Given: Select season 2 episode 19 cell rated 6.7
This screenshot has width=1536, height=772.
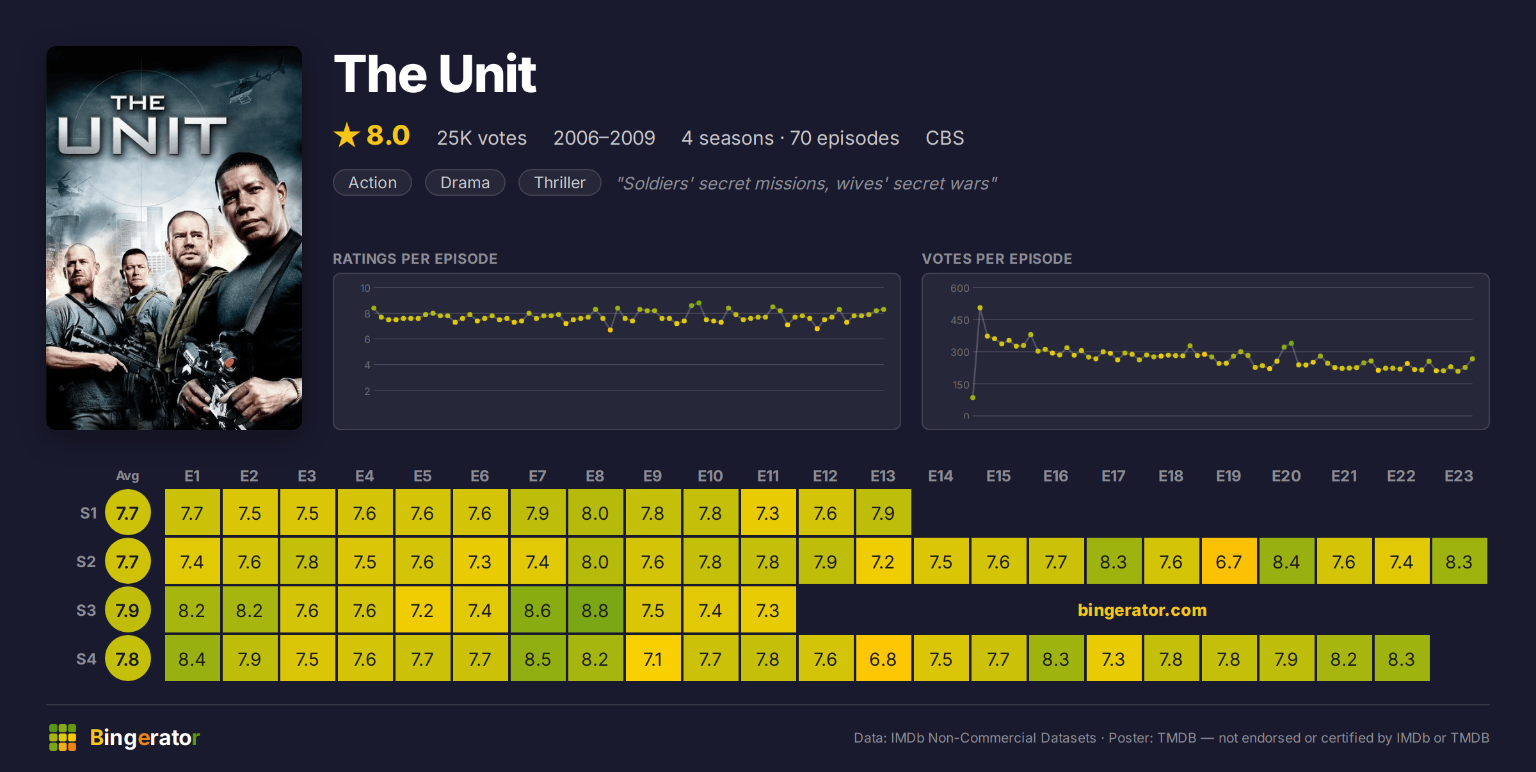Looking at the screenshot, I should pos(1229,561).
